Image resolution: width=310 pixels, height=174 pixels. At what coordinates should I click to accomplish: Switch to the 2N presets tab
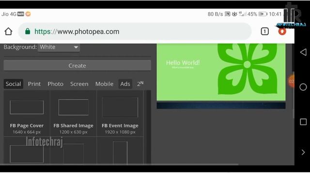(140, 84)
